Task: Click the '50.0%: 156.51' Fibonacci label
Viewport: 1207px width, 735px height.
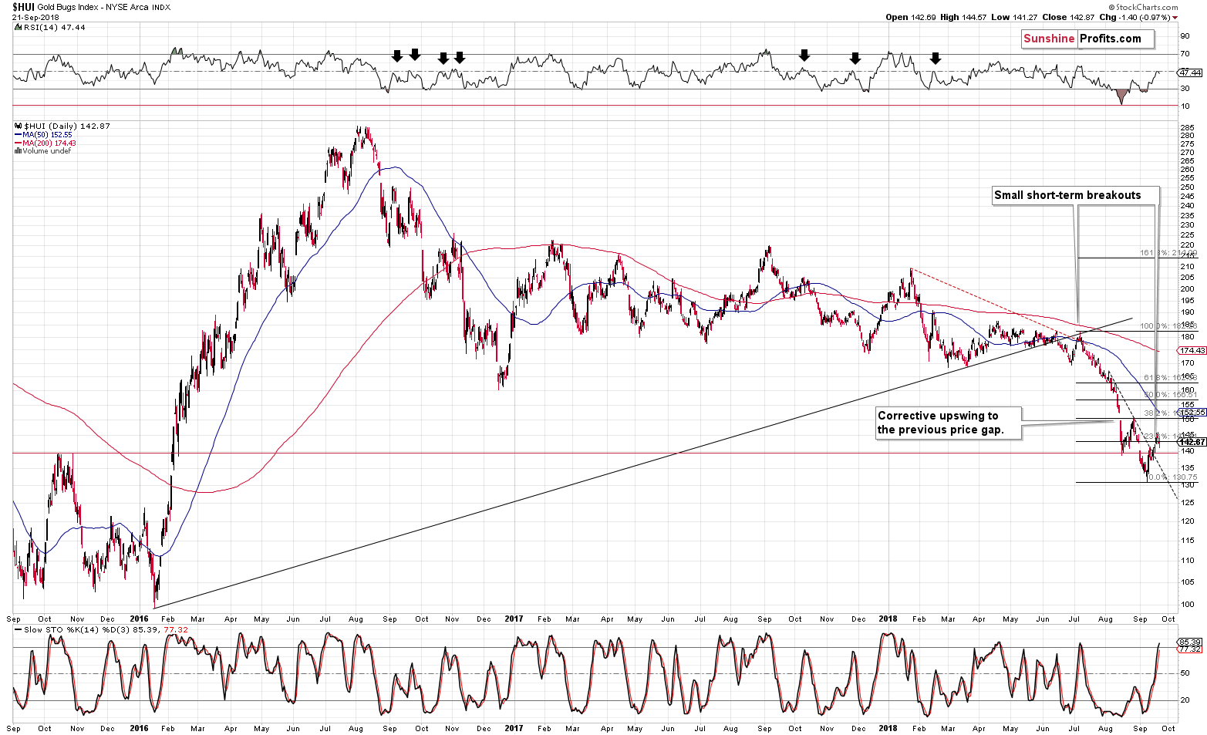Action: pos(1170,395)
